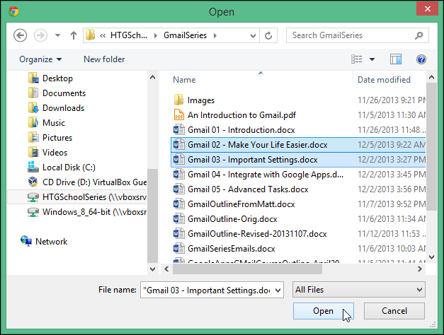Select Gmail 02 - Make Your Life Easier.docx

point(298,145)
